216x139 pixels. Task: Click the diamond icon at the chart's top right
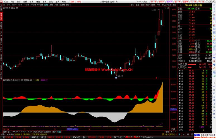165,8
